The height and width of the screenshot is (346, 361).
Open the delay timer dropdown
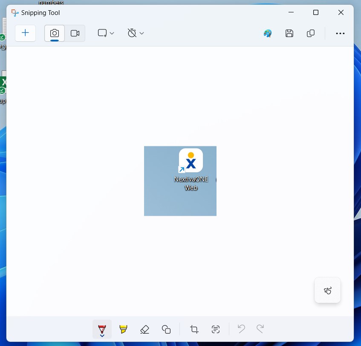[136, 33]
